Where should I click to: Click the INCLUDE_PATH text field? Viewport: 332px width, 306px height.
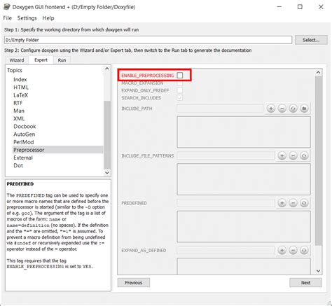[220, 109]
